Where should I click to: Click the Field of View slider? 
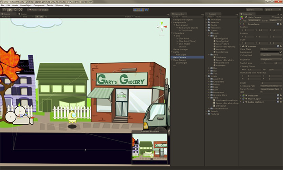tap(267, 63)
